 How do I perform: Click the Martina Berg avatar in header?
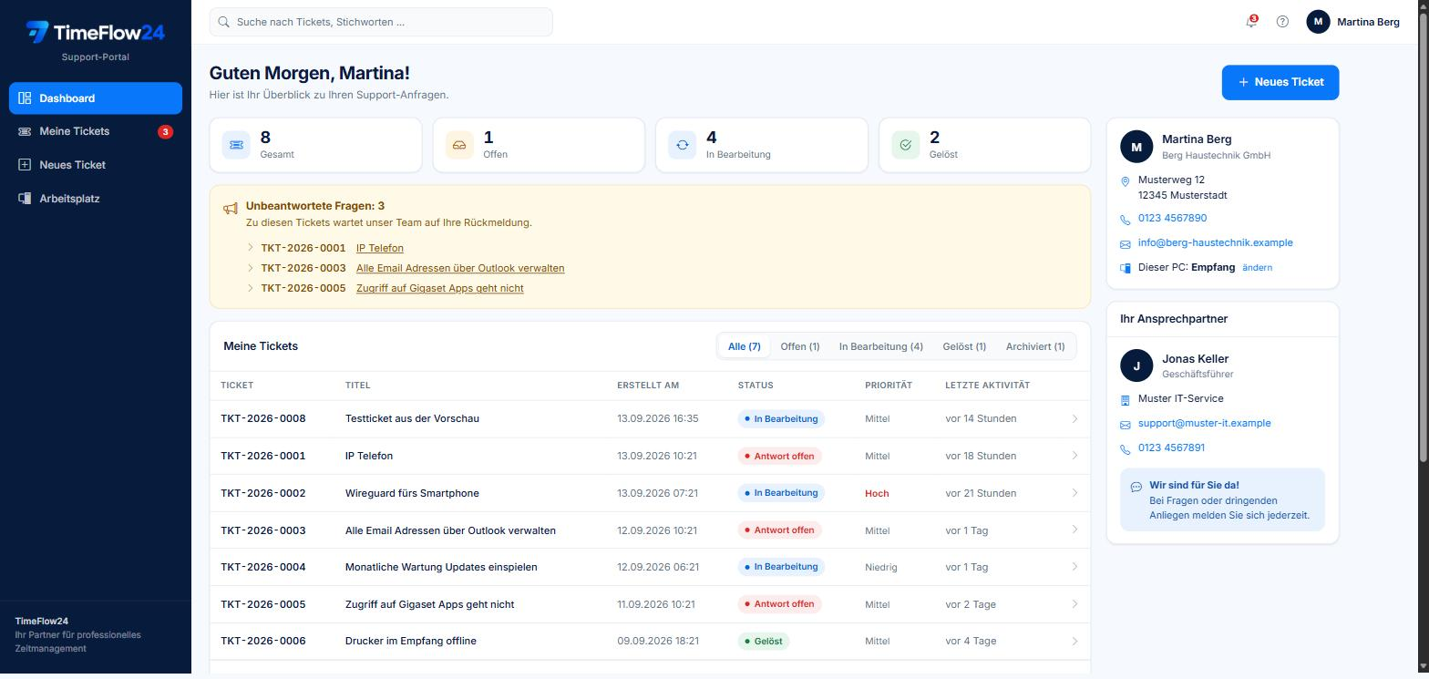pyautogui.click(x=1318, y=22)
